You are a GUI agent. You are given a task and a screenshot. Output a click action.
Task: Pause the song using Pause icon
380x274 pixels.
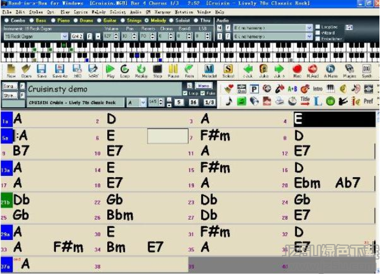tap(174, 71)
